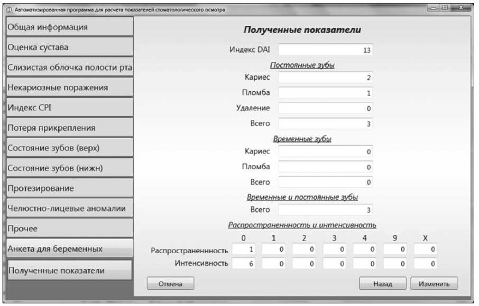
Task: Switch to Протезирование section
Action: (x=70, y=188)
